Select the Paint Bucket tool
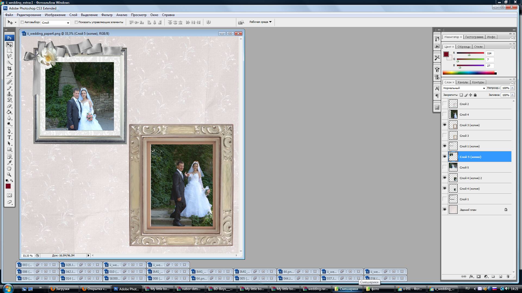The image size is (522, 293). 9,112
